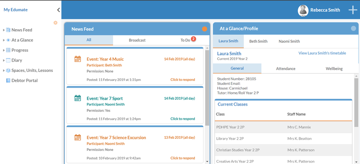Toggle the grey At a Glance panel circle
360x164 pixels.
pyautogui.click(x=353, y=28)
